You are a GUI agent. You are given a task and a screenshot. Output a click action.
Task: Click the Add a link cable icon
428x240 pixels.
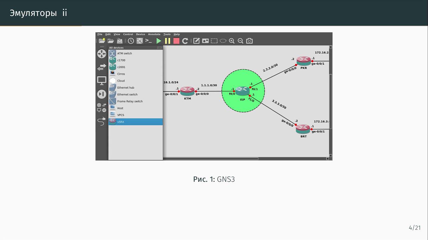click(102, 121)
